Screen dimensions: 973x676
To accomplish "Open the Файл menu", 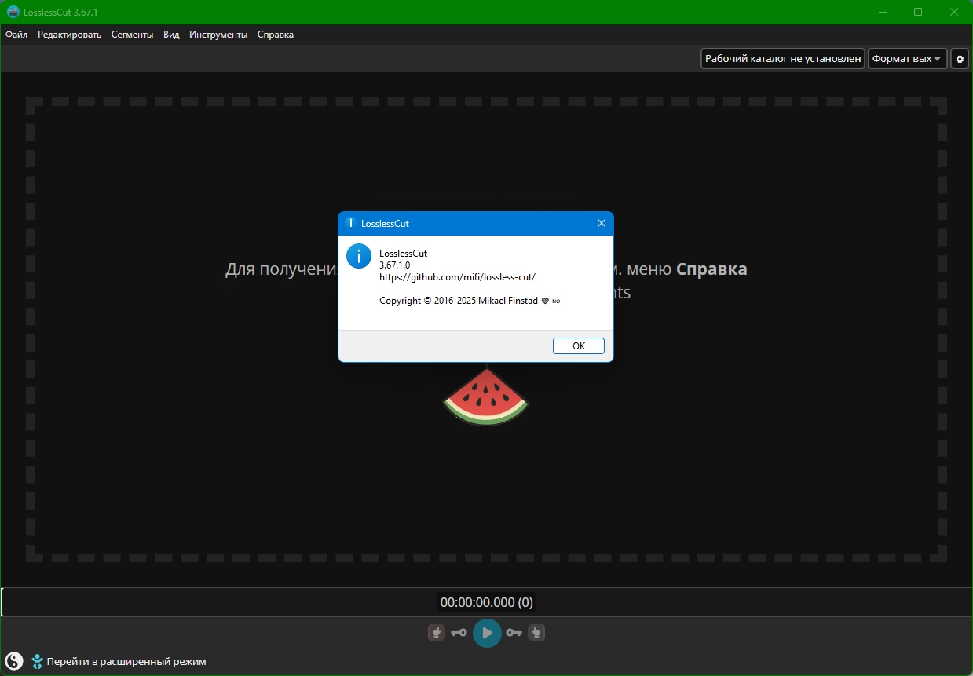I will [x=16, y=35].
